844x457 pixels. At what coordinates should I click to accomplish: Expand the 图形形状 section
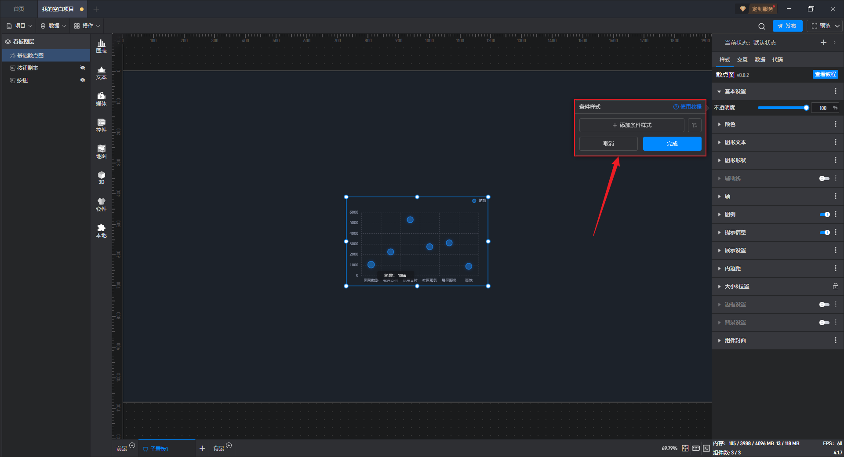coord(719,160)
